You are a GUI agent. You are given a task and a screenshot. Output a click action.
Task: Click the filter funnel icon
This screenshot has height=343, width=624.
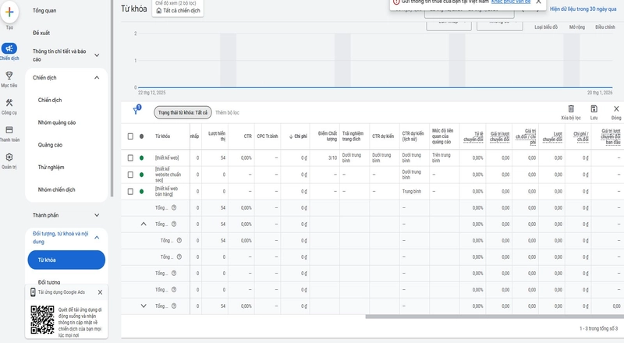(x=136, y=111)
